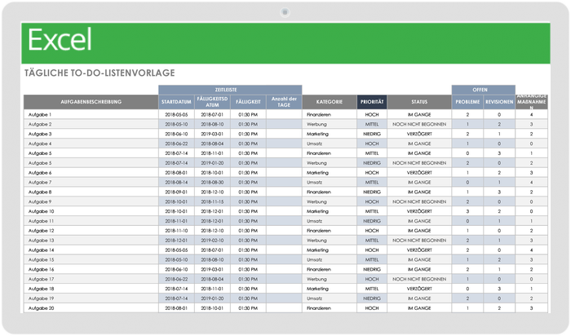Click the Aufgabe 17 cell

click(x=91, y=279)
